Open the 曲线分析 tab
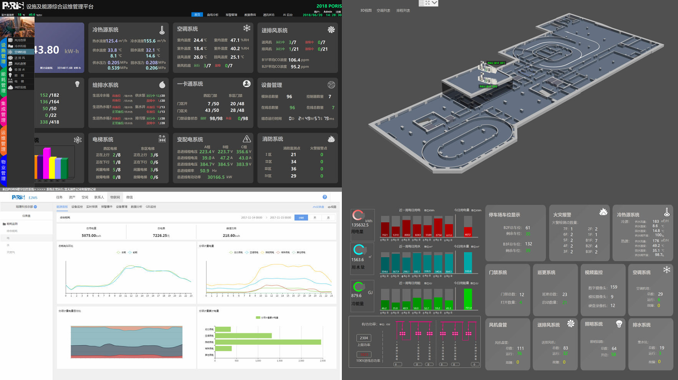 click(212, 15)
